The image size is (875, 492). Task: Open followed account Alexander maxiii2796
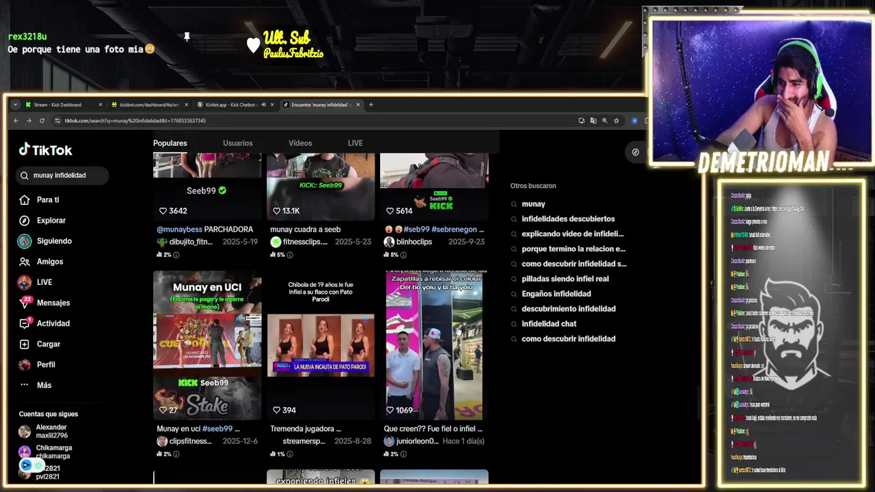point(51,431)
